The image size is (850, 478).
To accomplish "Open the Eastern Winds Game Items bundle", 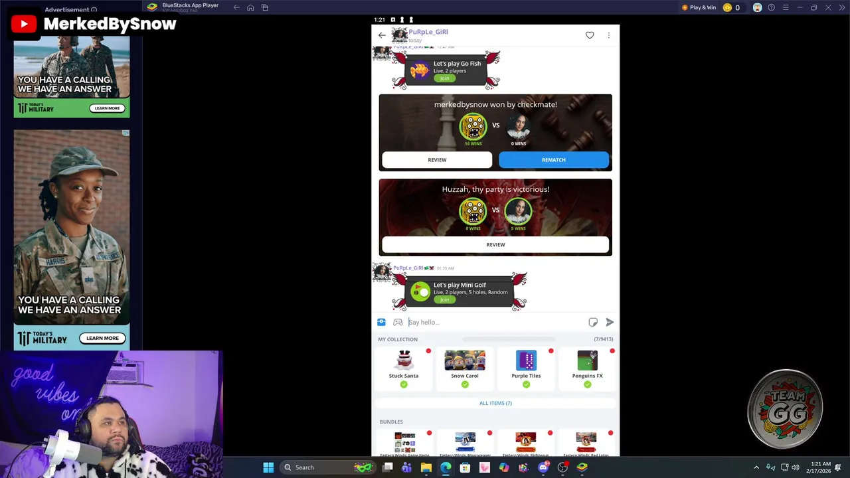I will 404,444.
